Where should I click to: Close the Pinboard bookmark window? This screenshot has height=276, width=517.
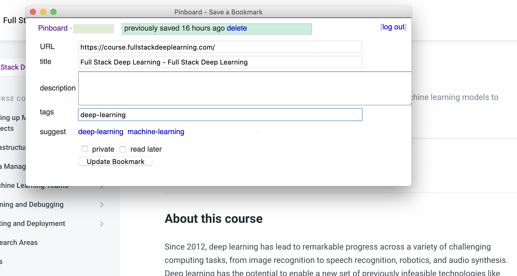33,12
